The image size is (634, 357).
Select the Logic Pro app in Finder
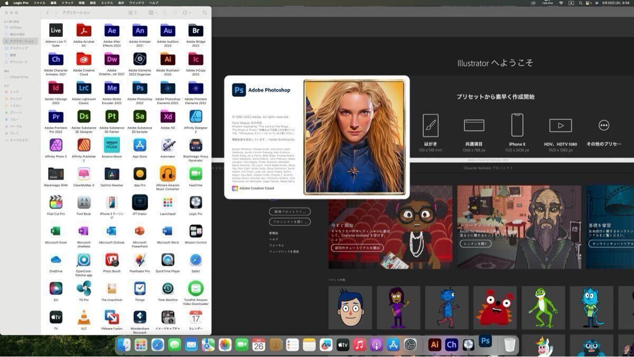pyautogui.click(x=196, y=202)
